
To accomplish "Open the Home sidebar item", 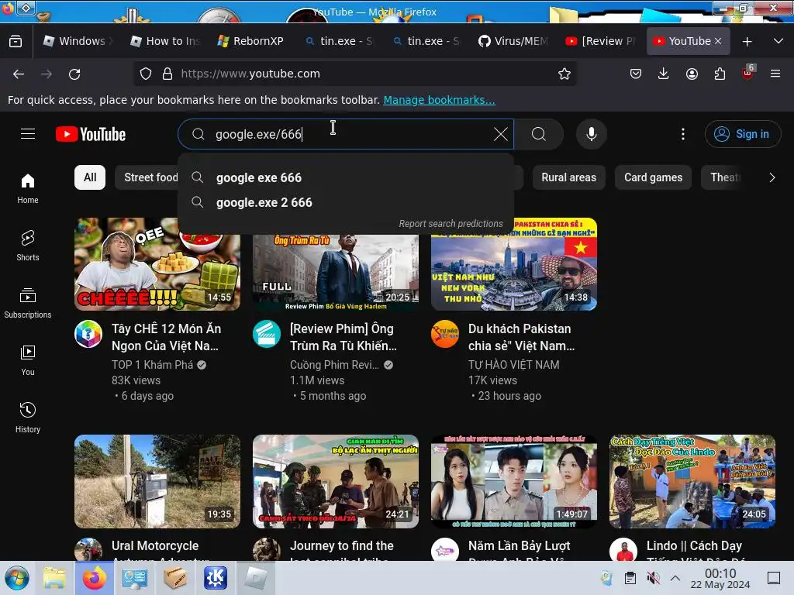I will tap(28, 188).
